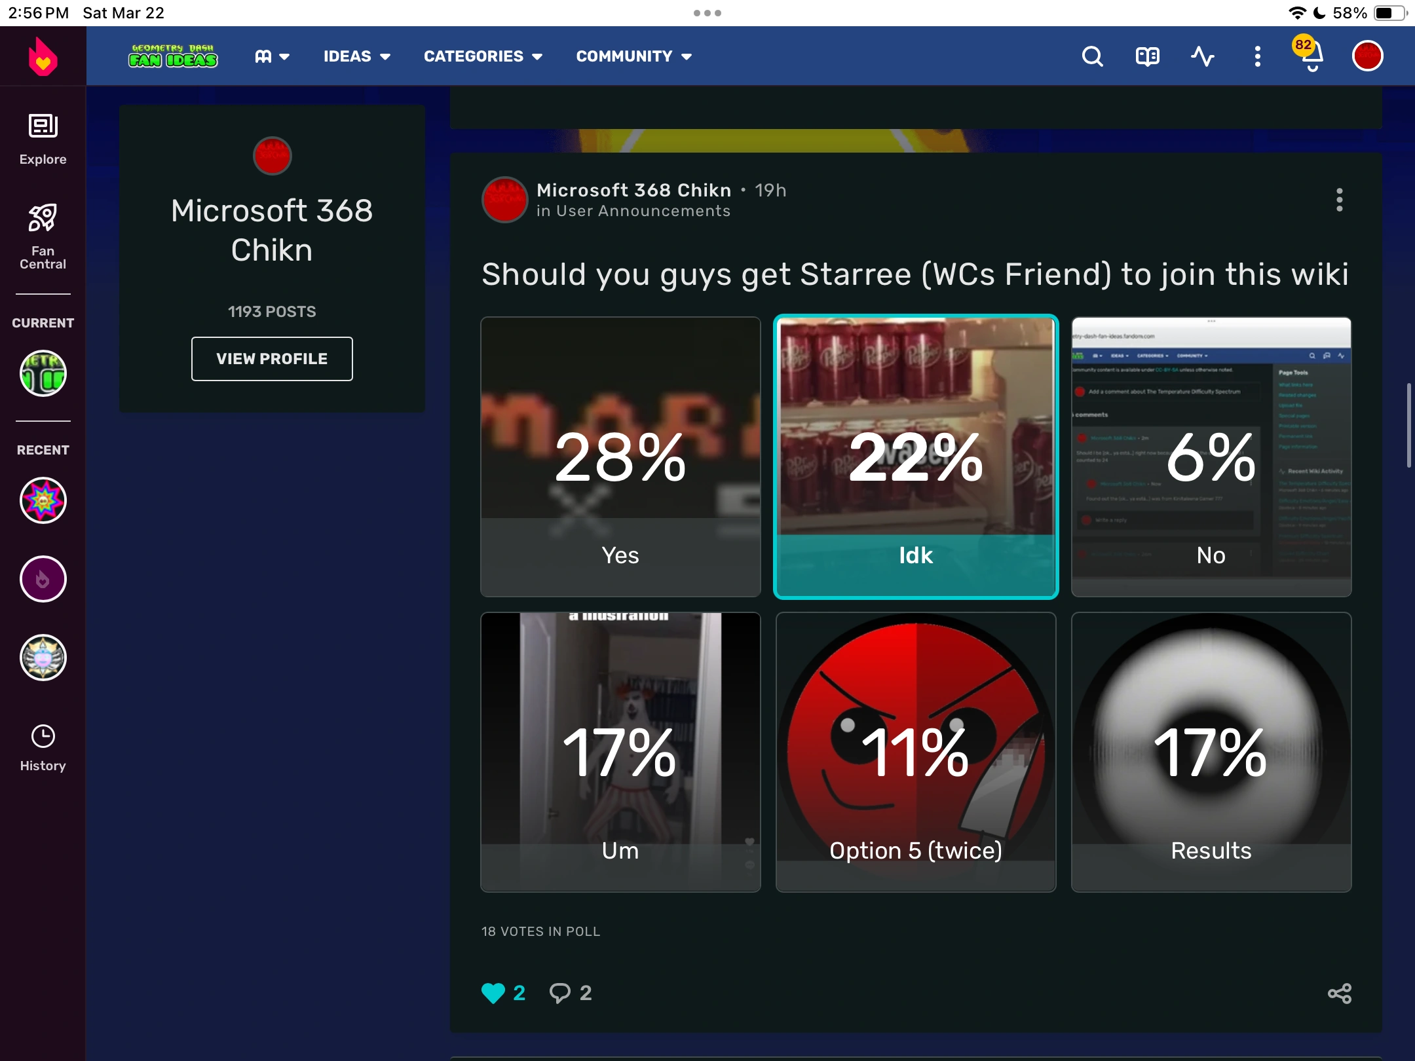Toggle the heart like on the post

pos(493,993)
